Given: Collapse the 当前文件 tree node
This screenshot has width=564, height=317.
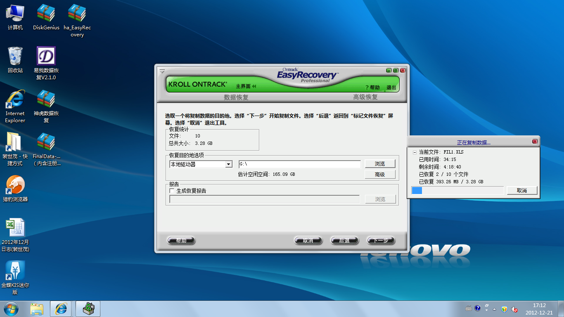Looking at the screenshot, I should [415, 152].
